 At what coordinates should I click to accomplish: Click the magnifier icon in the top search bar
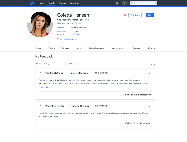click(x=156, y=3)
